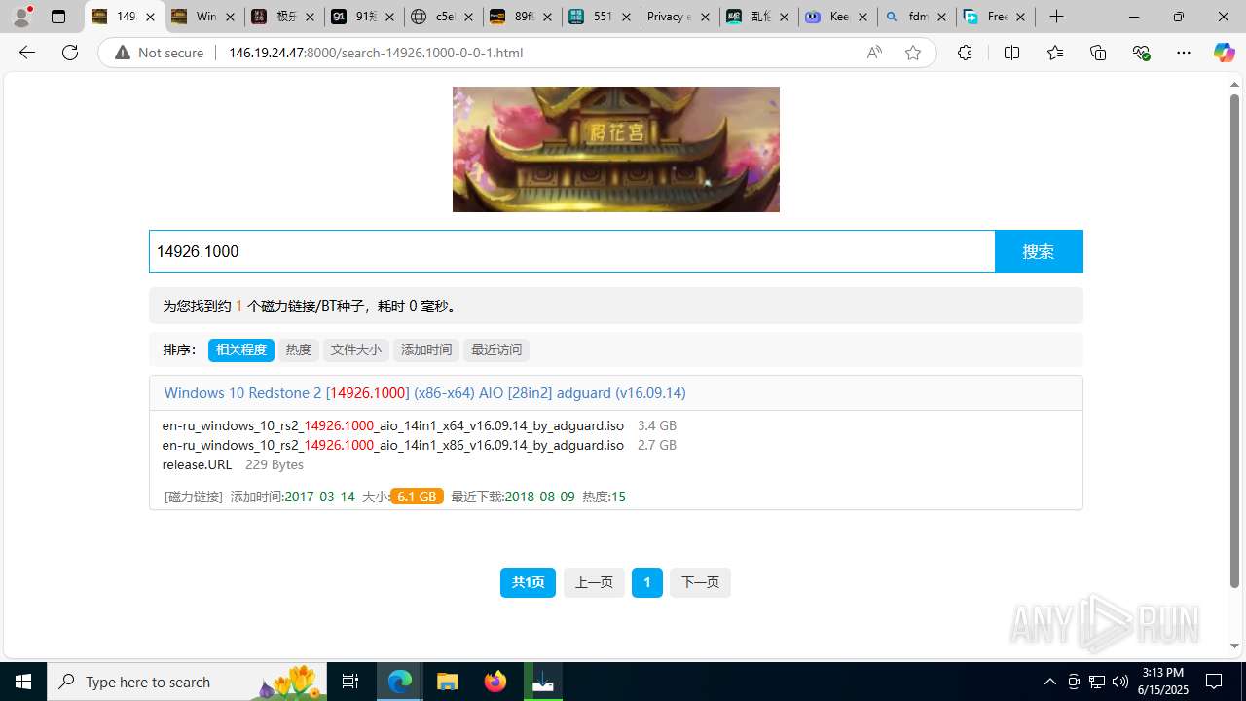Click the address bar URL
Screen dimensions: 1246x701
(x=376, y=53)
